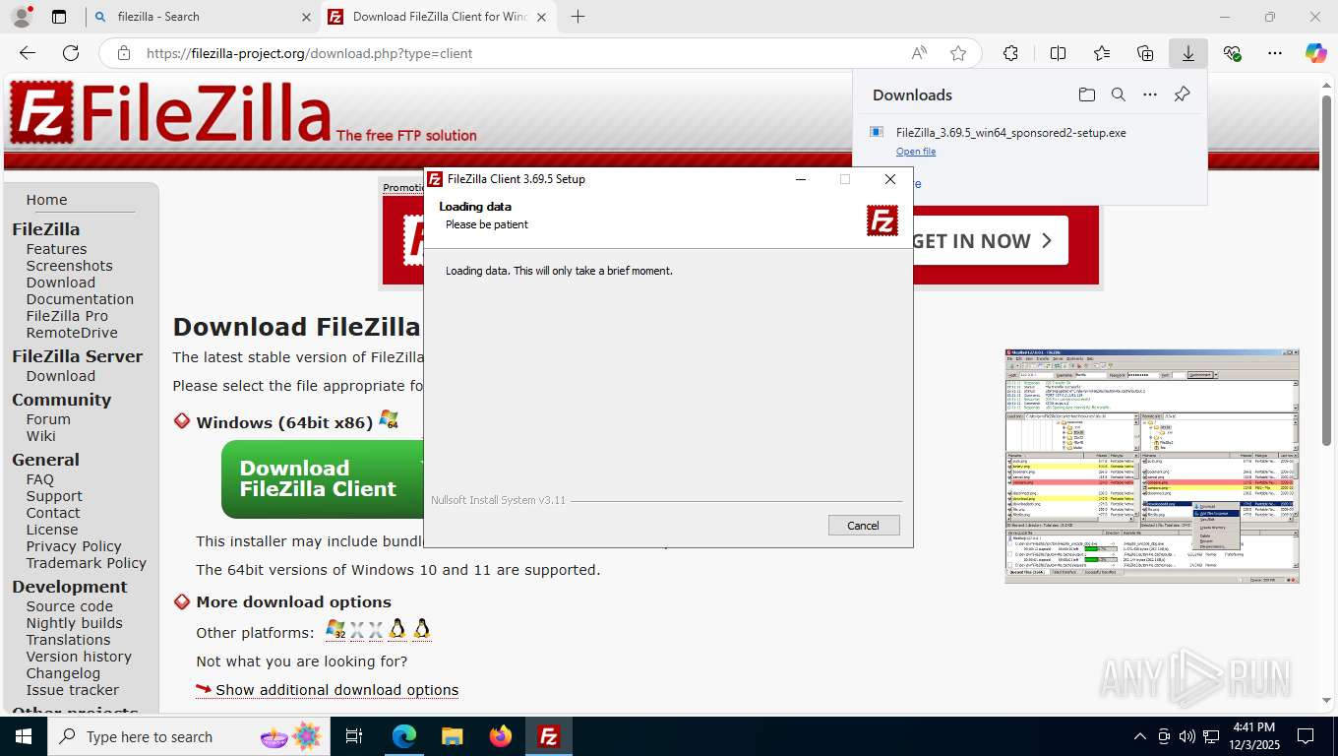Click the Windows taskbar search box
Viewport: 1338px width, 756px height.
[x=187, y=736]
